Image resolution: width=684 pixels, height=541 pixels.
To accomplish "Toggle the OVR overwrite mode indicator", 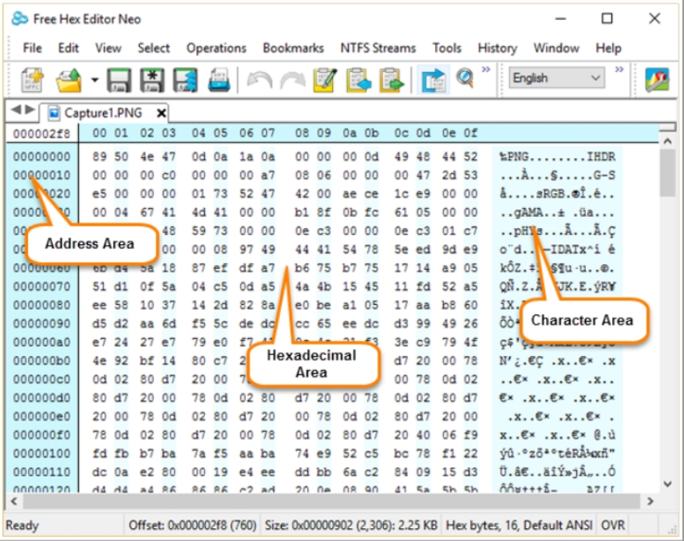I will [613, 525].
